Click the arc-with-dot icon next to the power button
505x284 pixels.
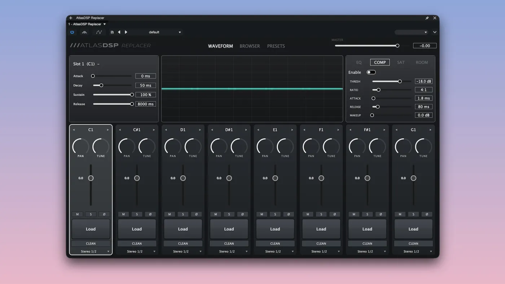pyautogui.click(x=84, y=32)
